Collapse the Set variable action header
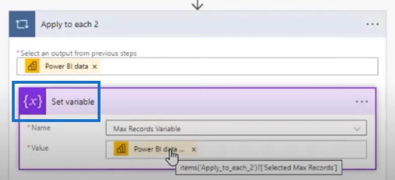 coord(197,102)
